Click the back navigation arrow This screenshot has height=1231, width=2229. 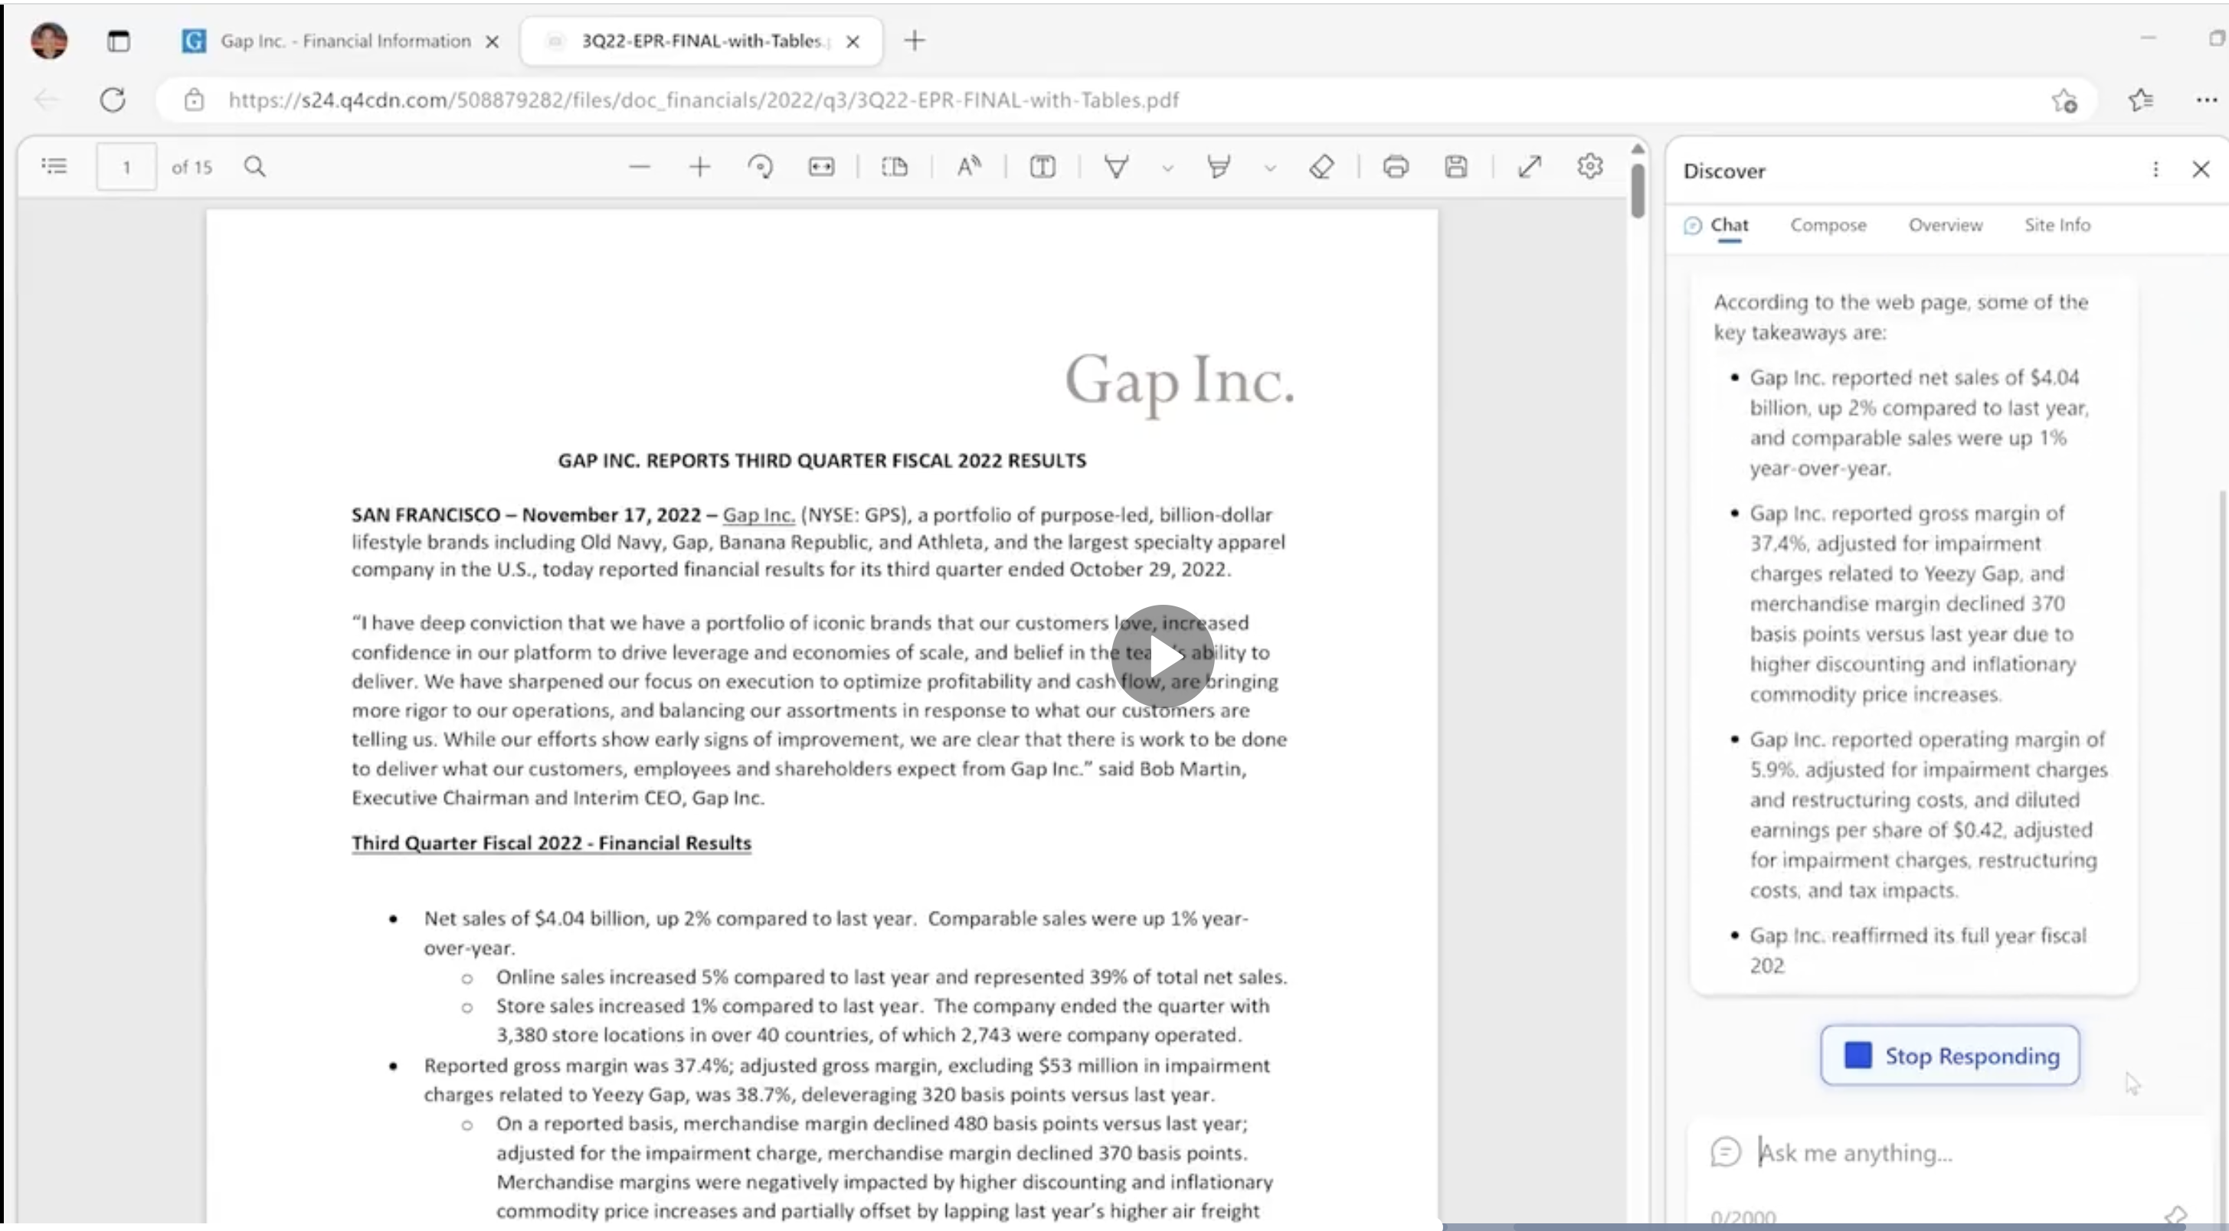46,100
